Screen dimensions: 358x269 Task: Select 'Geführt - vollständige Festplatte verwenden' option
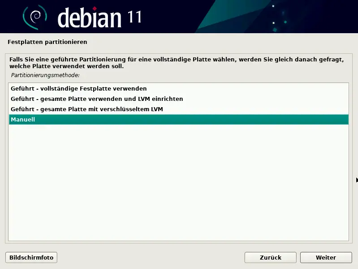click(x=178, y=89)
